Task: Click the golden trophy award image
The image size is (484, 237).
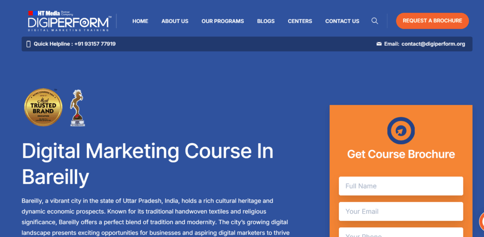Action: click(77, 108)
